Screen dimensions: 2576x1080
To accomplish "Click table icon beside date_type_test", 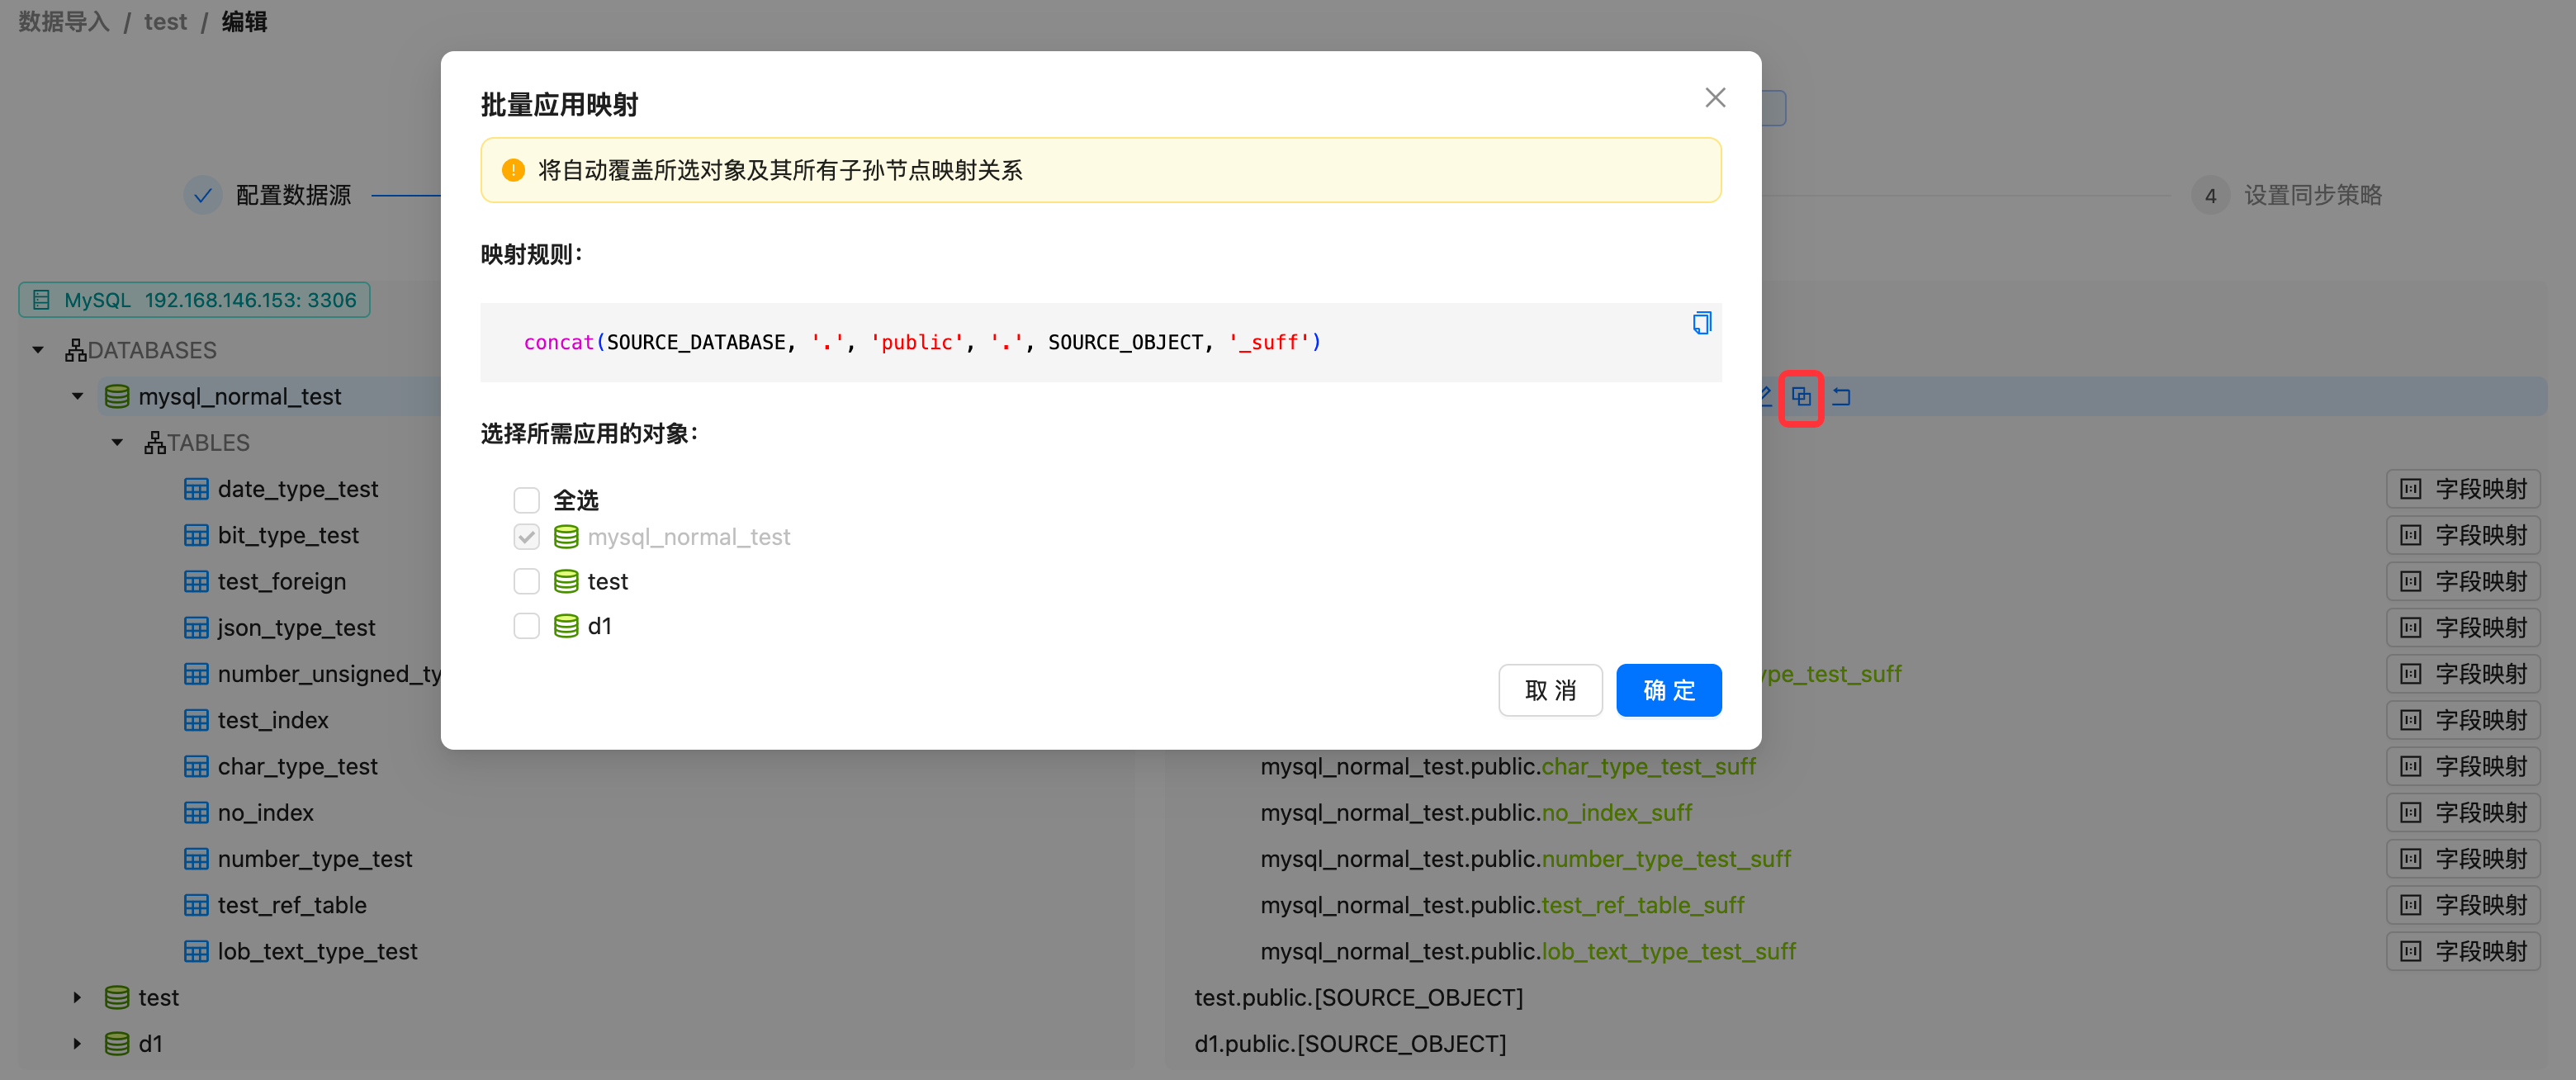I will [x=196, y=489].
